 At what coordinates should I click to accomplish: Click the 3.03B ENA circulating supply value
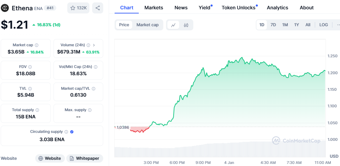coord(52,139)
